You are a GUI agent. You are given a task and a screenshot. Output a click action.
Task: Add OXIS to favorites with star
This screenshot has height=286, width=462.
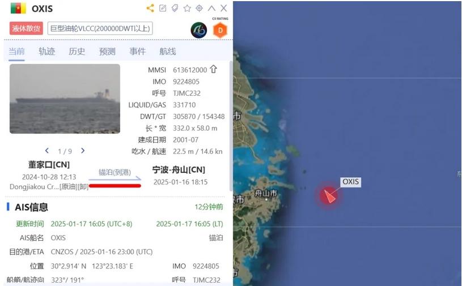tap(187, 8)
